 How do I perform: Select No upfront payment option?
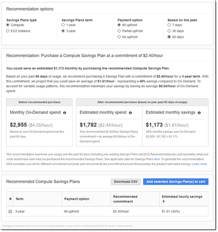pyautogui.click(x=119, y=37)
